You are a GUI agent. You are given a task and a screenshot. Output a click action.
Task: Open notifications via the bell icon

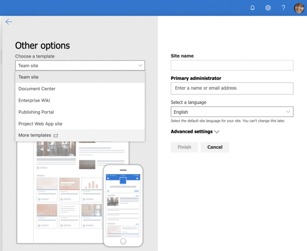click(252, 8)
